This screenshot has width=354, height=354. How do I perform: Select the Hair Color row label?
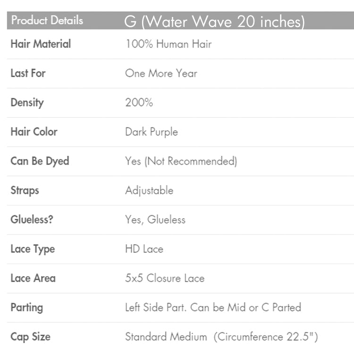pos(34,132)
